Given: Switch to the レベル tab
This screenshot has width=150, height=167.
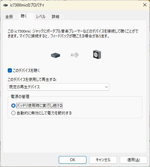Looking at the screenshot, I should point(41,17).
